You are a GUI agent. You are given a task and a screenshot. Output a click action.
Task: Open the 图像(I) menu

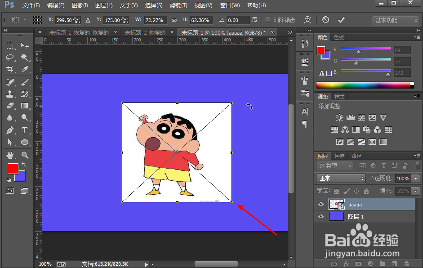tap(80, 5)
